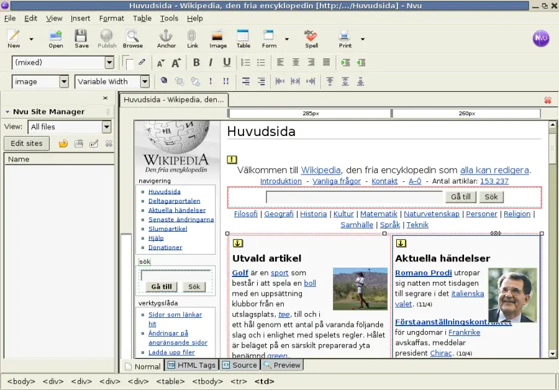The height and width of the screenshot is (390, 559).
Task: Close the Site Manager sidebar
Action: pos(105,97)
